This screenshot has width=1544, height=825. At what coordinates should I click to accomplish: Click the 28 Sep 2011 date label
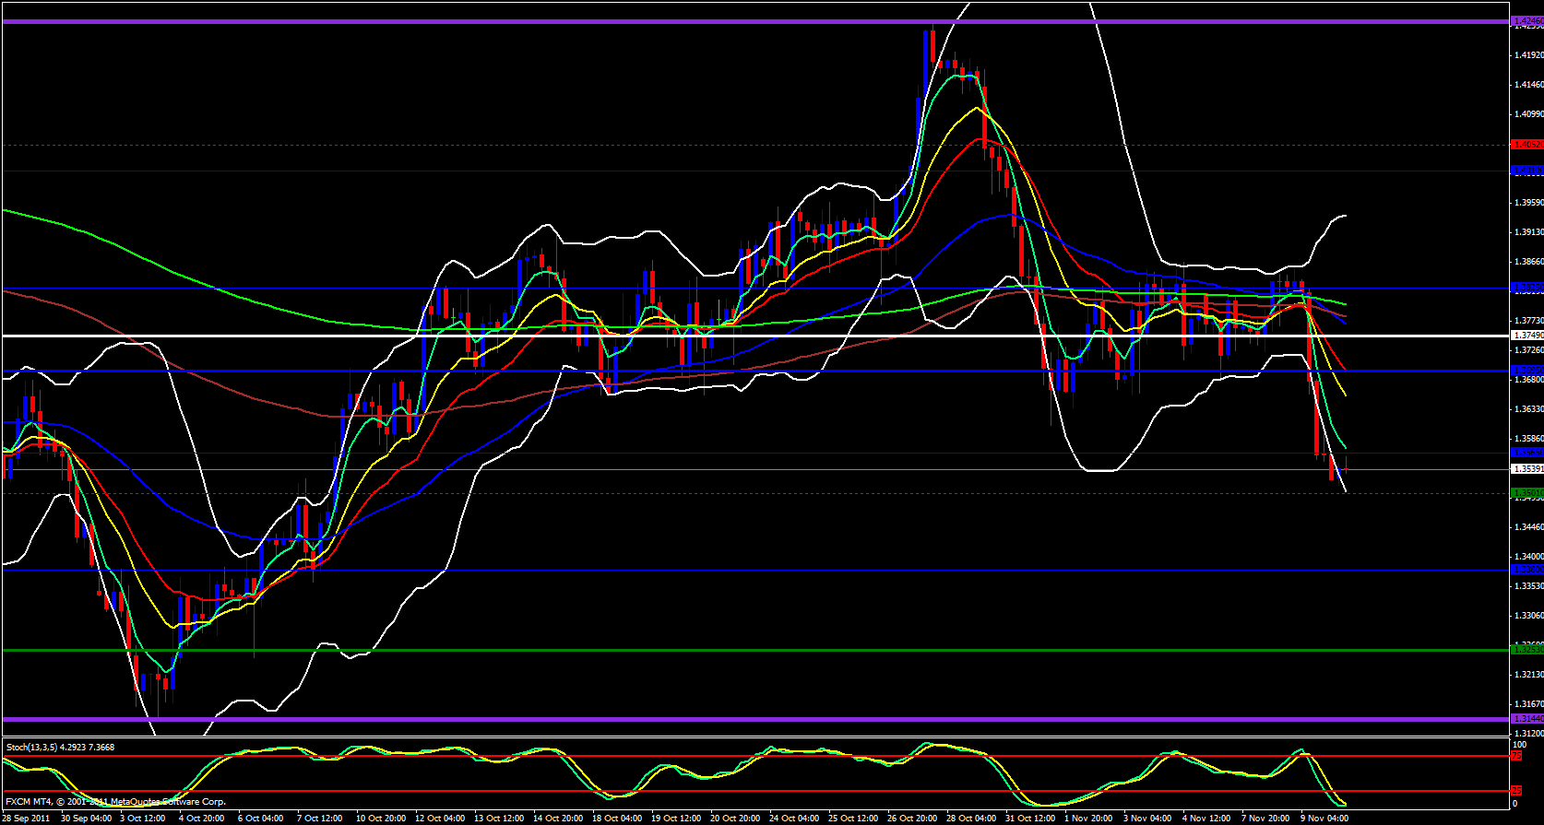(x=26, y=819)
